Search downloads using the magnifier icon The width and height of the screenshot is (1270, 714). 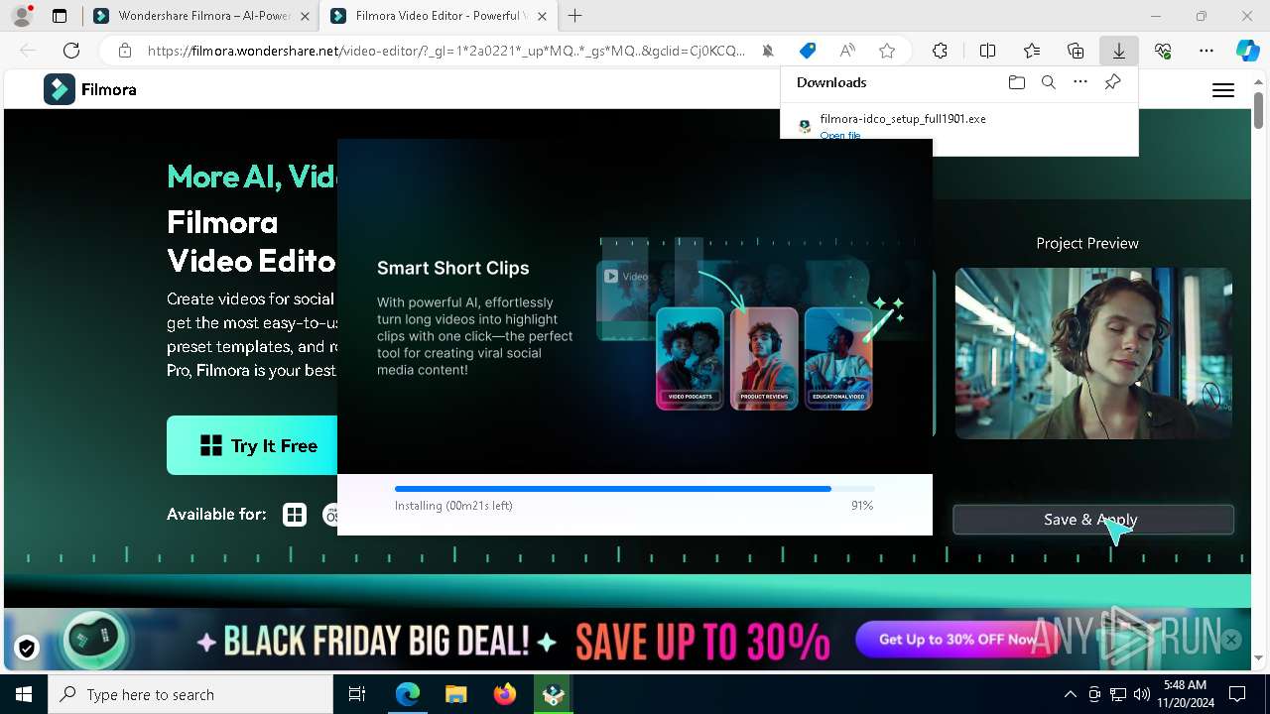pos(1048,83)
